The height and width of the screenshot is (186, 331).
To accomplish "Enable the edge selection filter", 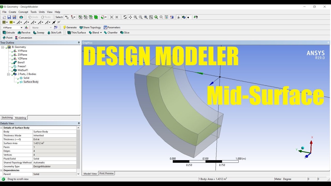I will point(86,17).
